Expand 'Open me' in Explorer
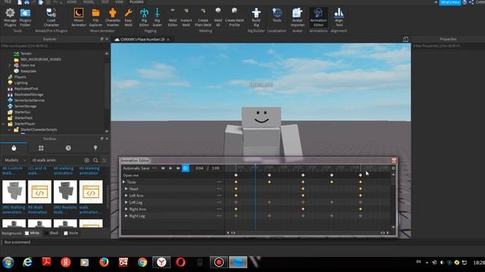Image resolution: width=485 pixels, height=272 pixels. (10, 66)
